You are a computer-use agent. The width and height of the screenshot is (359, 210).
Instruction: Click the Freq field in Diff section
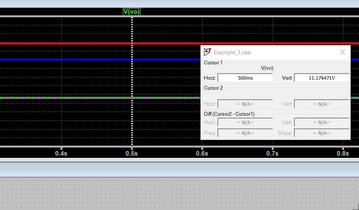[245, 133]
